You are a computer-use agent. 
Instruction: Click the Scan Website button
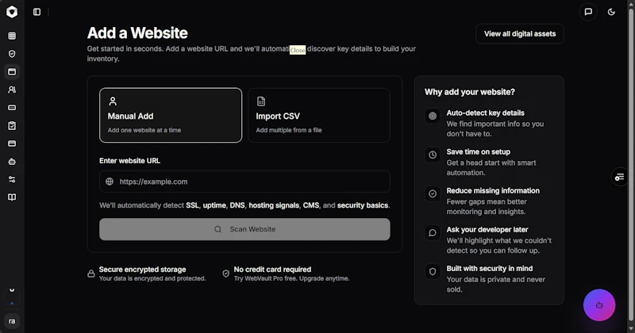click(x=244, y=229)
